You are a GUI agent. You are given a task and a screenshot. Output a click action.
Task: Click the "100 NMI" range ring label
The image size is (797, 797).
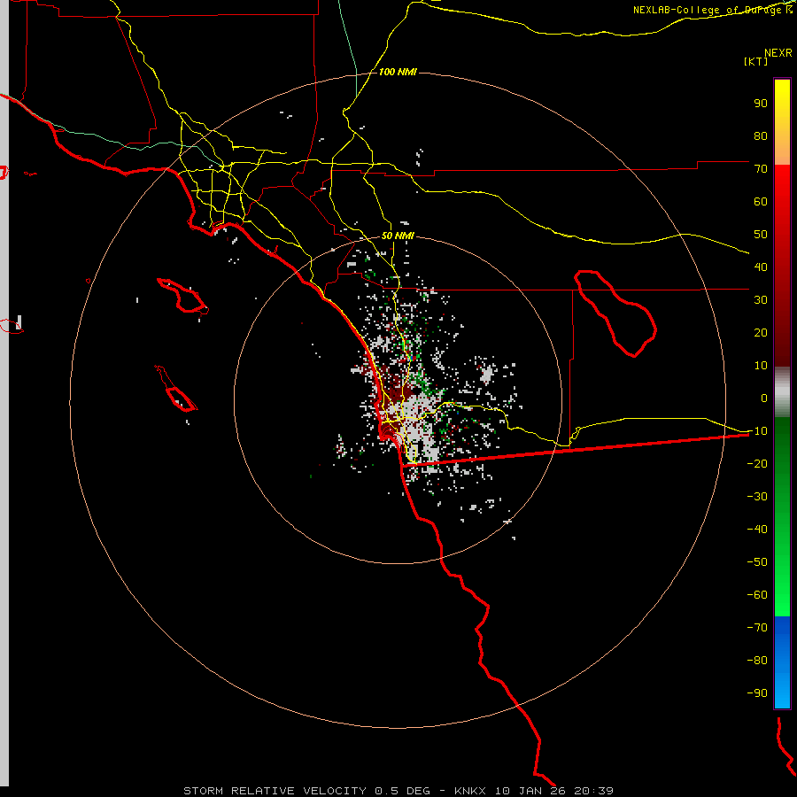[x=398, y=72]
